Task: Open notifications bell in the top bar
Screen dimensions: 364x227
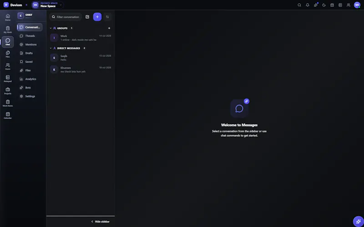Action: pyautogui.click(x=308, y=5)
